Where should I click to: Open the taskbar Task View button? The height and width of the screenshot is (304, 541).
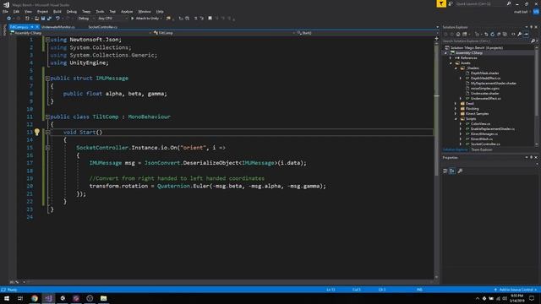(x=20, y=298)
